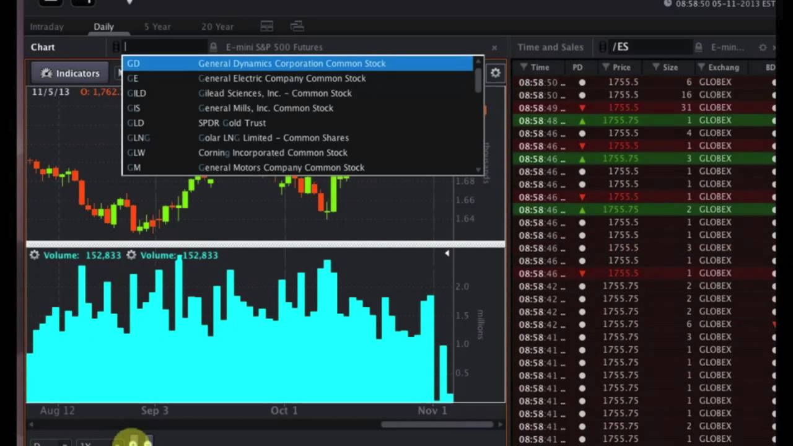Select GM General Motors Company from list
This screenshot has width=793, height=446.
click(299, 167)
